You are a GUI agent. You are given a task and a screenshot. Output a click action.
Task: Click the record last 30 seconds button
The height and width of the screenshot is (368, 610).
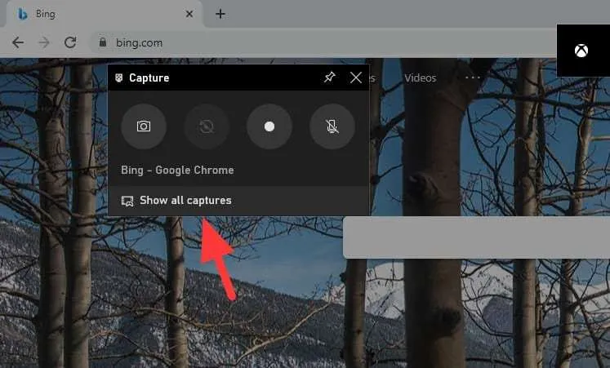coord(207,126)
